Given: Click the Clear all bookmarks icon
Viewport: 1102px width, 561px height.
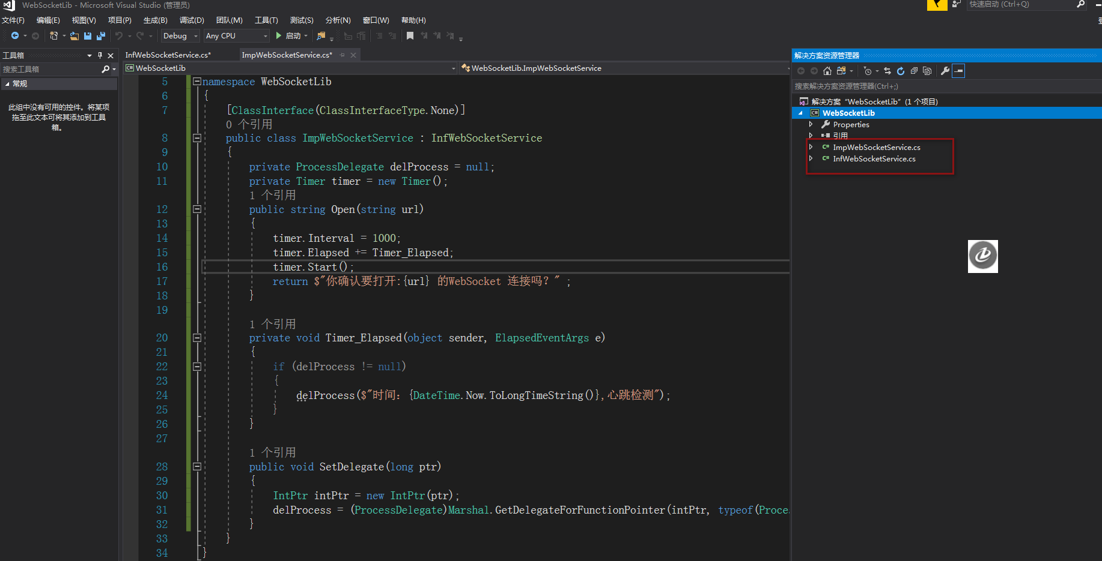Looking at the screenshot, I should (x=450, y=36).
